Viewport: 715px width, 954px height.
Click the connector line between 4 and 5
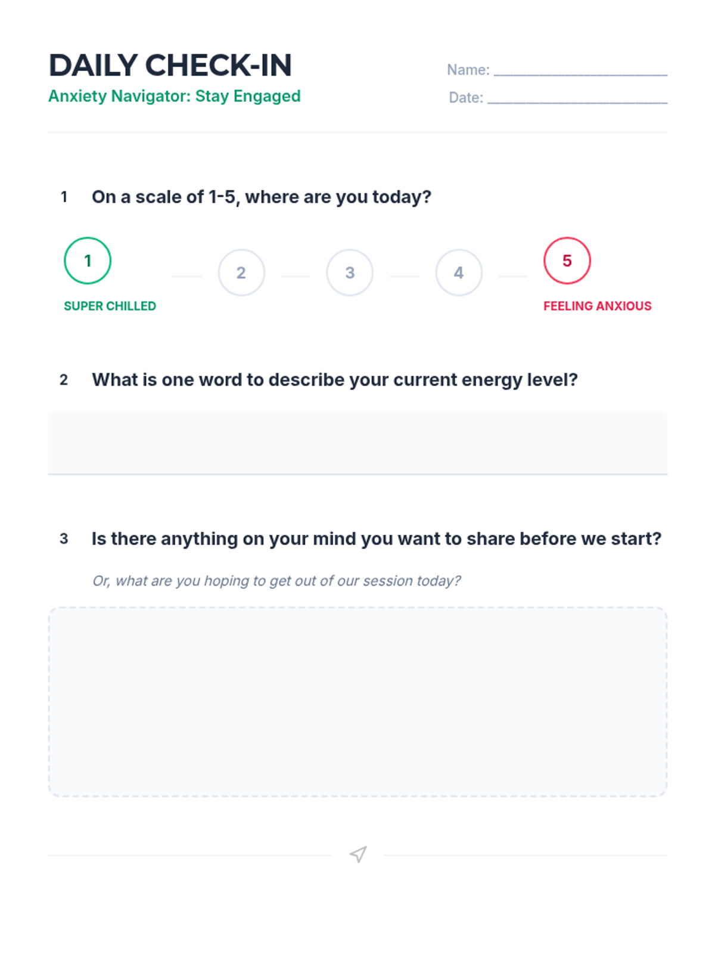click(513, 276)
